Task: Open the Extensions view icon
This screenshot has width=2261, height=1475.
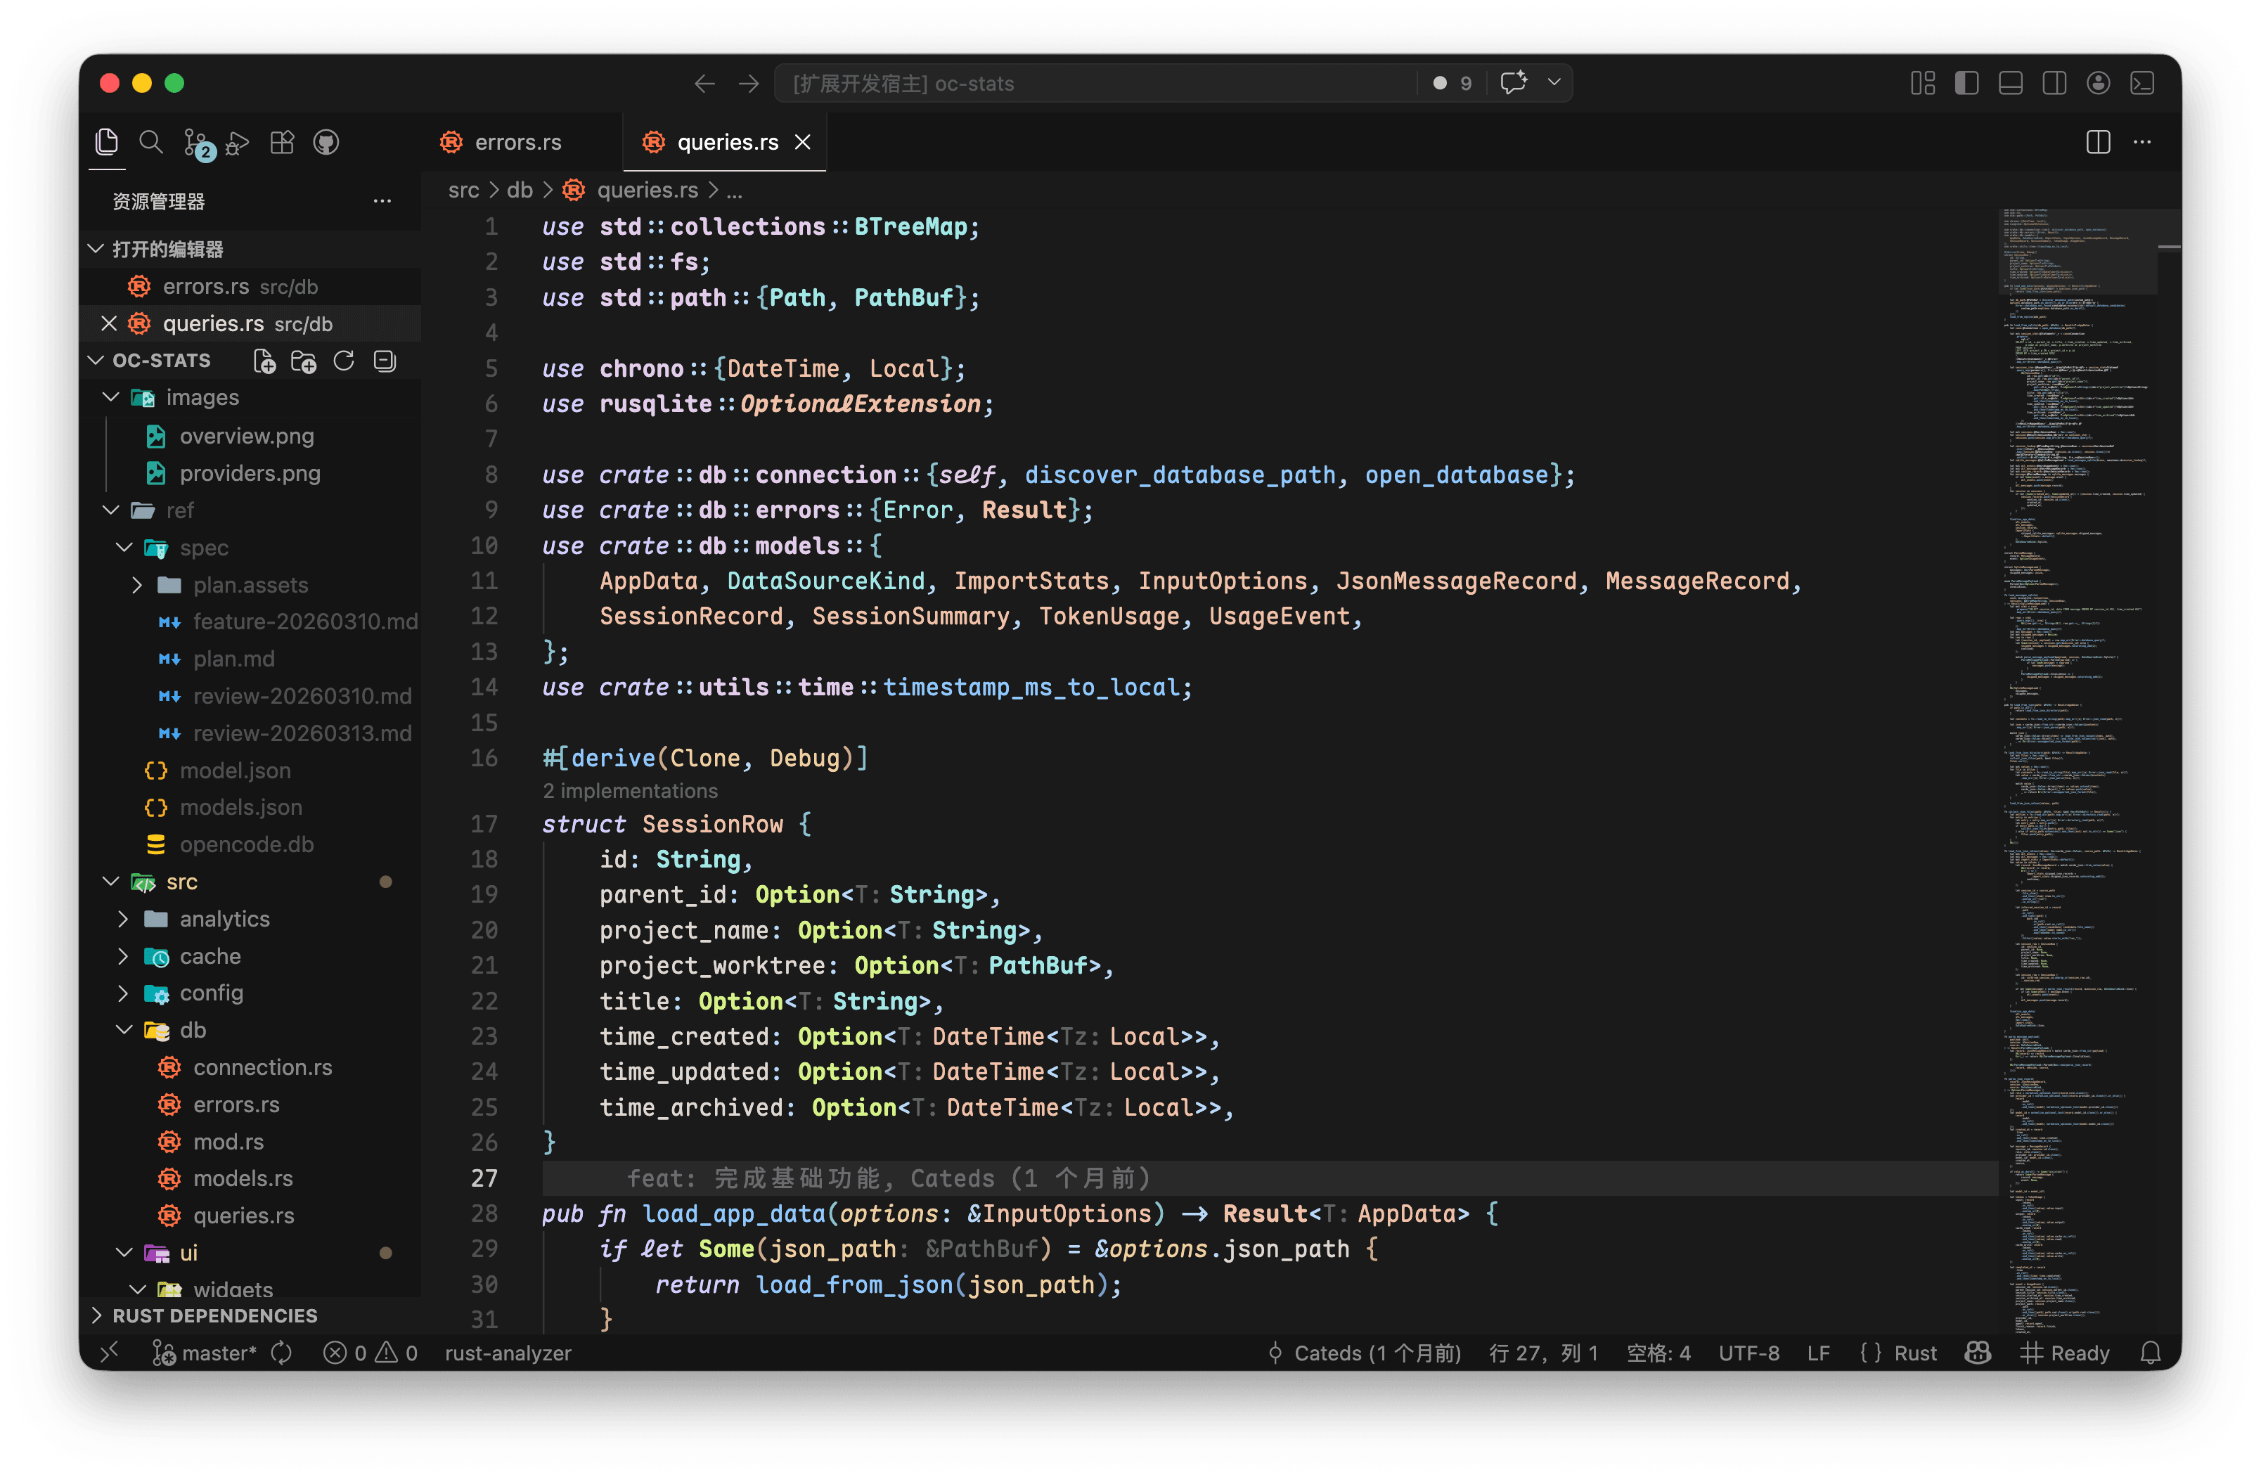Action: click(282, 143)
